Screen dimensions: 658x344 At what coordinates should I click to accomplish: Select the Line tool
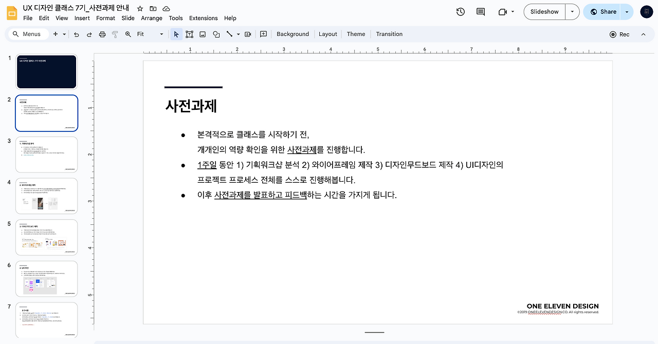coord(230,34)
